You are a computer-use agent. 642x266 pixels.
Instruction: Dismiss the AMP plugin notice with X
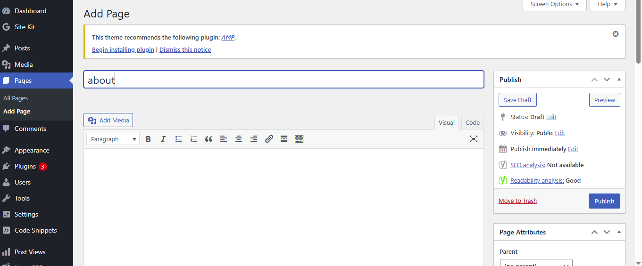click(615, 34)
